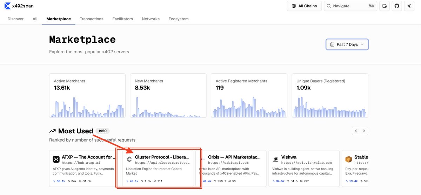The width and height of the screenshot is (421, 195).
Task: Click the trending icon beside Most Used
Action: [53, 131]
